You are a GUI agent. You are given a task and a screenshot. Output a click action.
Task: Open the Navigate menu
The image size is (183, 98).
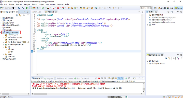pyautogui.click(x=27, y=4)
